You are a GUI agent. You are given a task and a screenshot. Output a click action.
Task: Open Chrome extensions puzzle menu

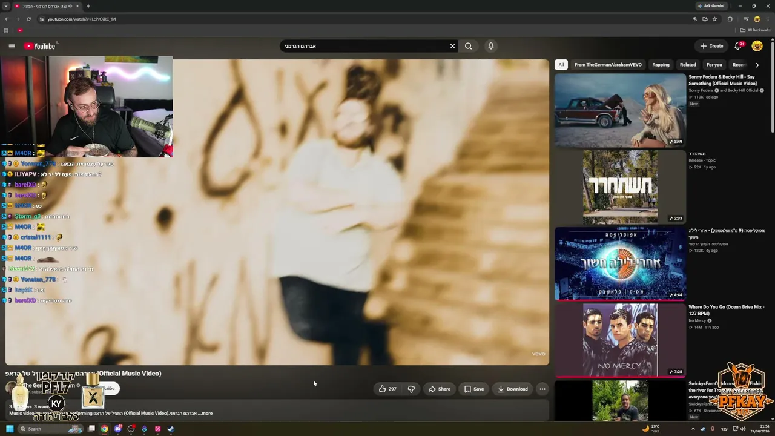tap(730, 19)
